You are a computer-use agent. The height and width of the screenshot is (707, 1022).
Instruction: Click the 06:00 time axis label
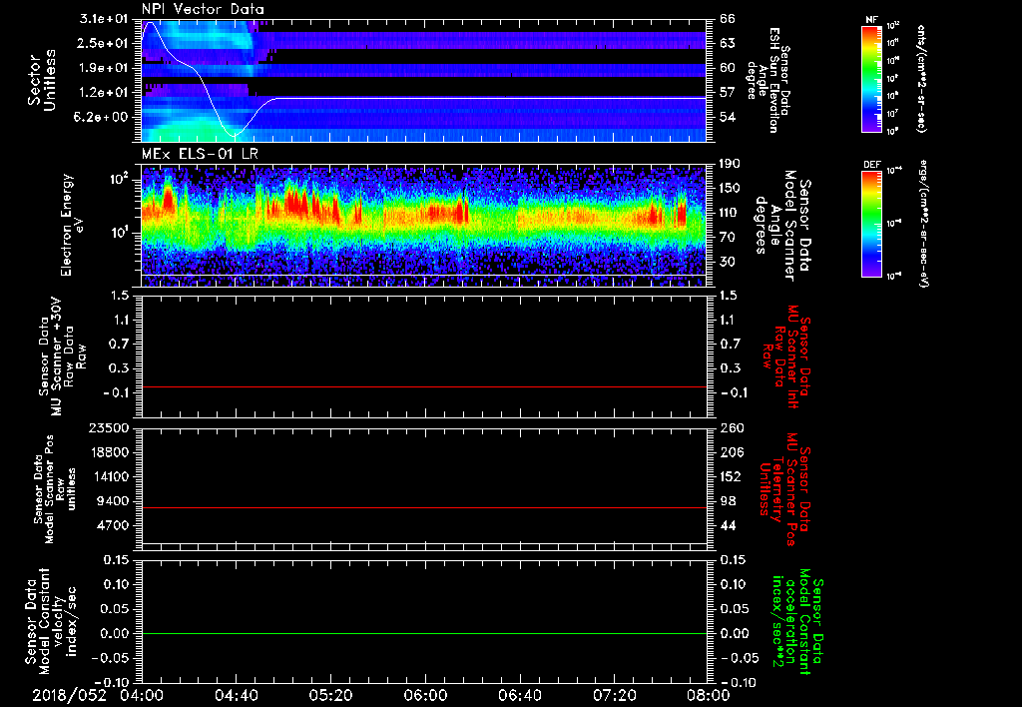tap(425, 695)
